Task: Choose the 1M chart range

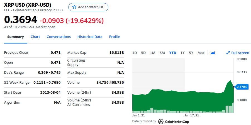Action: pos(153,53)
